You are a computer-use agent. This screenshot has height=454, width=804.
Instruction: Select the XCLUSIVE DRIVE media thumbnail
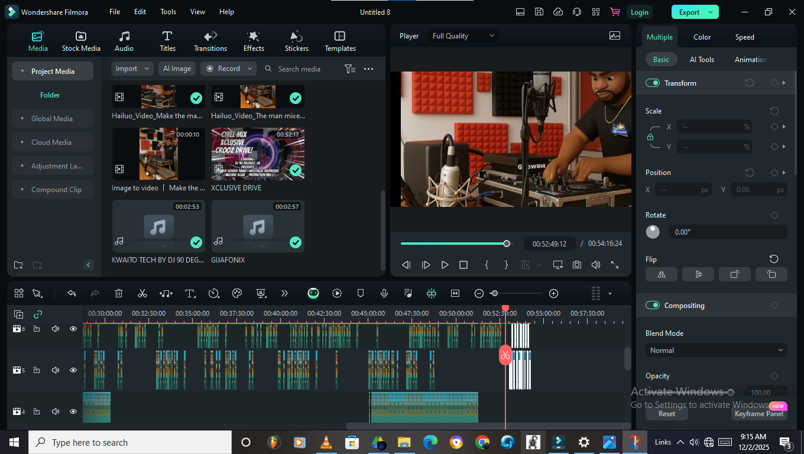point(258,154)
